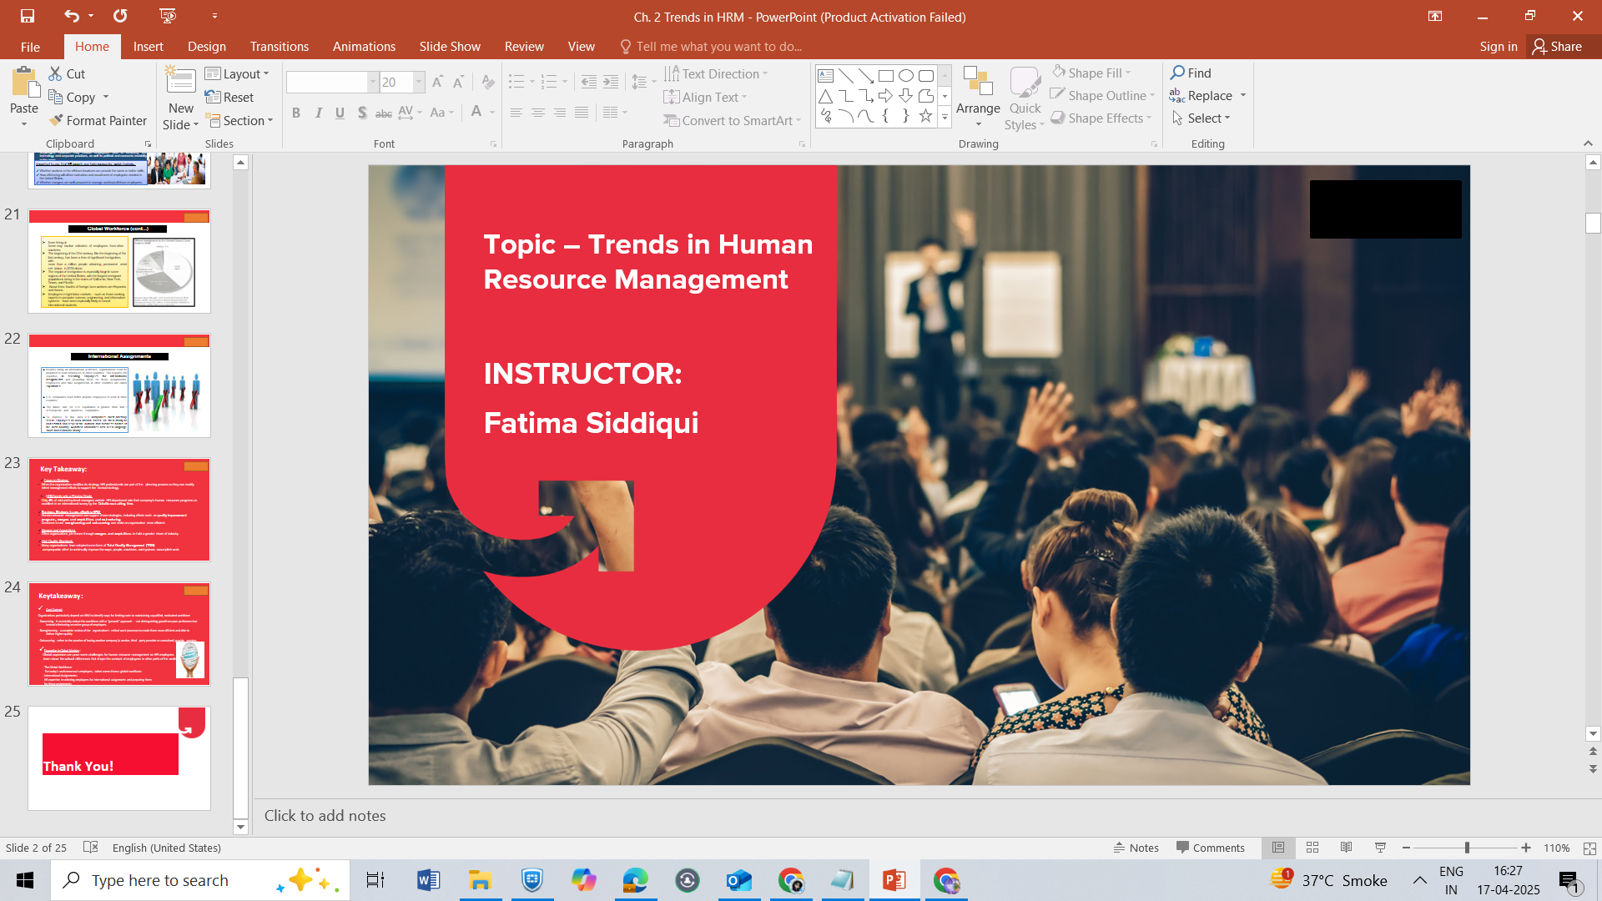1602x901 pixels.
Task: Open the Transitions ribbon tab
Action: pos(279,47)
